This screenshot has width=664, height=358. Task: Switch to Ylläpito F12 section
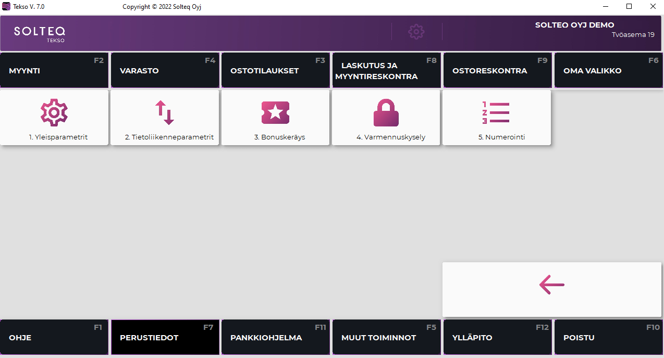(497, 338)
